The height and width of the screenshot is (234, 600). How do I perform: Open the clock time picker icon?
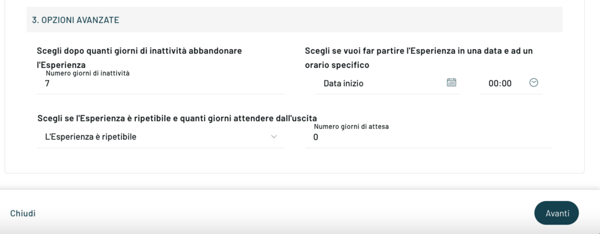pyautogui.click(x=533, y=82)
